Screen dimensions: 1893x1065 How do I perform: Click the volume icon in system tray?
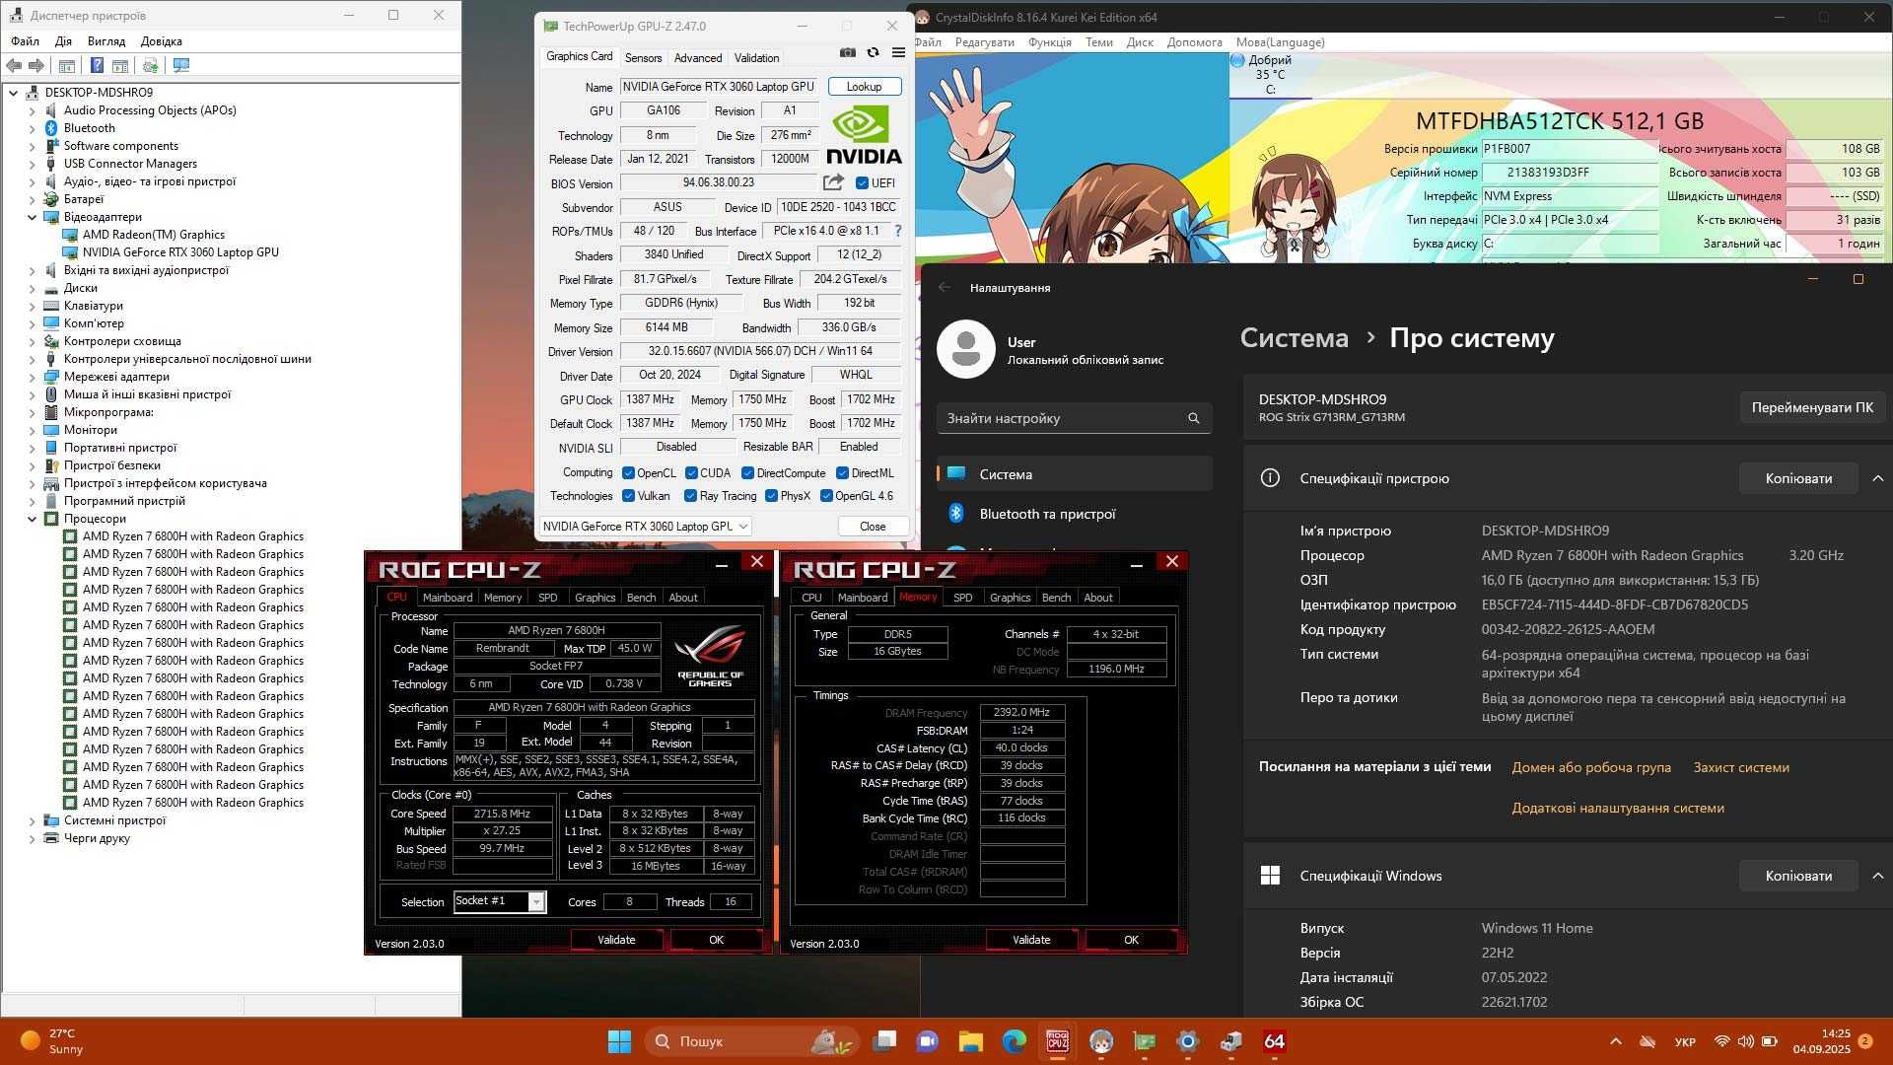[x=1745, y=1041]
